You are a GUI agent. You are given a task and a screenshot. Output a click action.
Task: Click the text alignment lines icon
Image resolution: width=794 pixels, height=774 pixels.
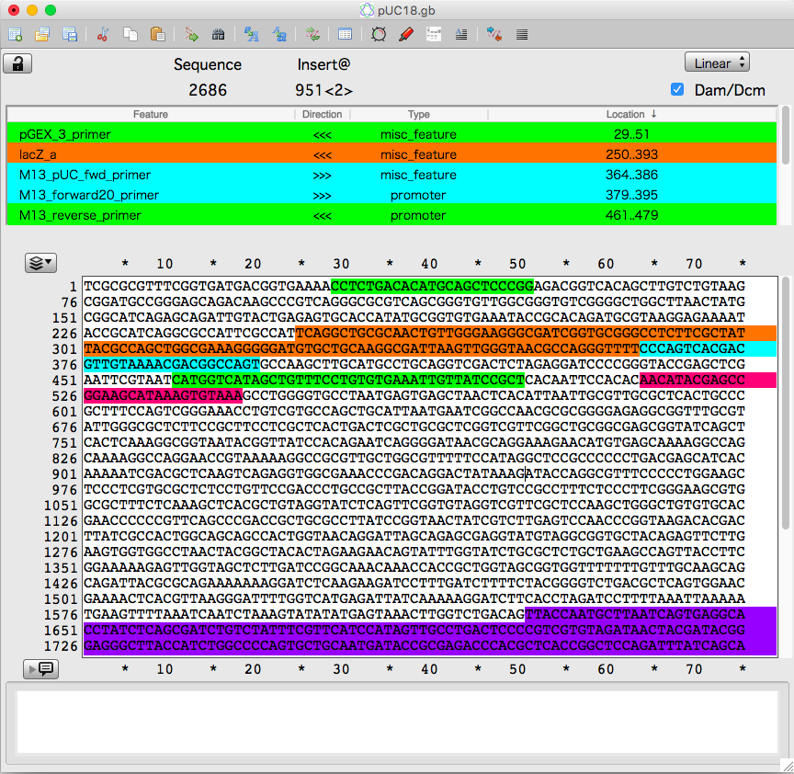pos(461,34)
